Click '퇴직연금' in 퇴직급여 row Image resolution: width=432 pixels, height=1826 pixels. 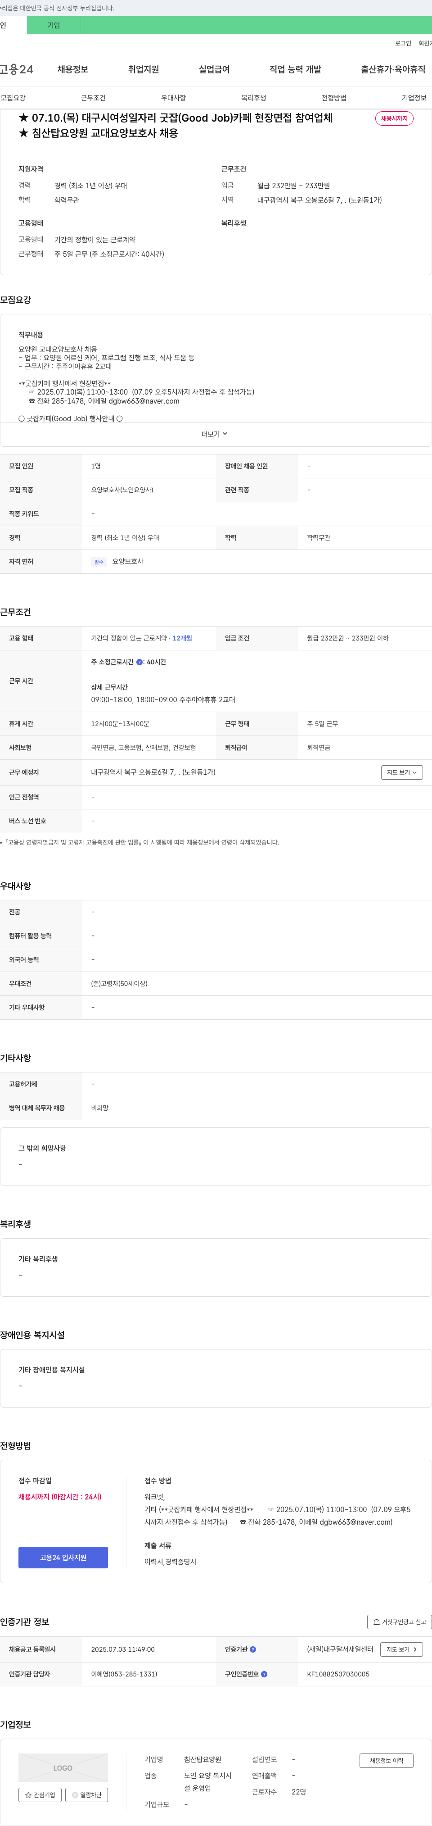coord(319,748)
